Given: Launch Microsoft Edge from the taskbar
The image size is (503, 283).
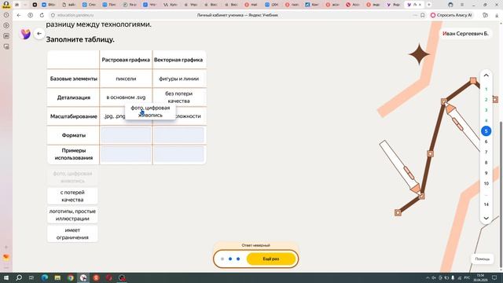Looking at the screenshot, I should (45, 277).
